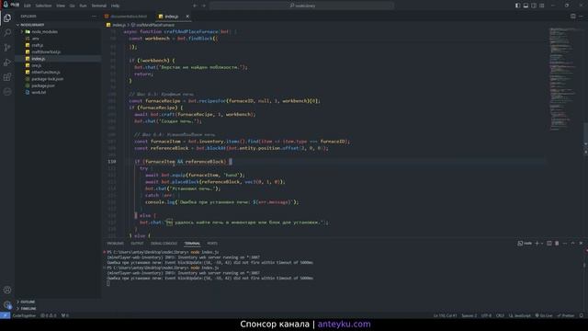Expand the Outline section
Image resolution: width=588 pixels, height=331 pixels.
tap(28, 302)
